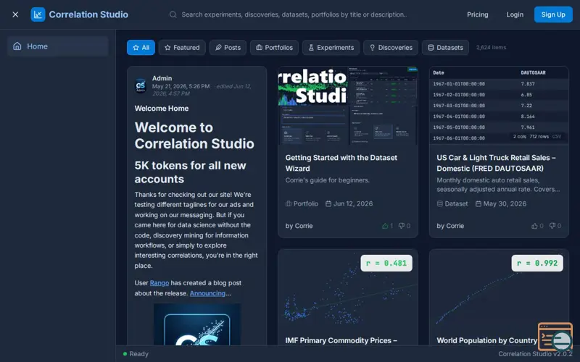580x362 pixels.
Task: Select the Portfolios filter tab
Action: (x=274, y=47)
